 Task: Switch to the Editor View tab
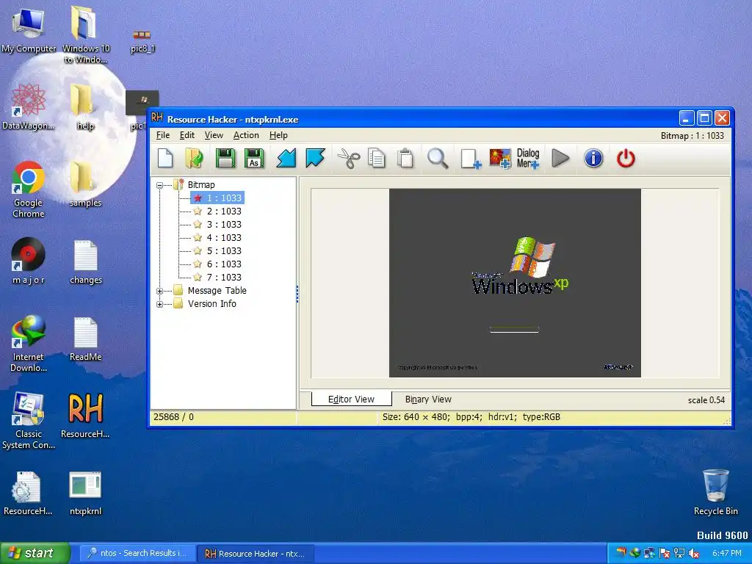[x=352, y=399]
